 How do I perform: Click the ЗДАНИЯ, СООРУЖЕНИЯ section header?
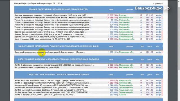pos(58,9)
